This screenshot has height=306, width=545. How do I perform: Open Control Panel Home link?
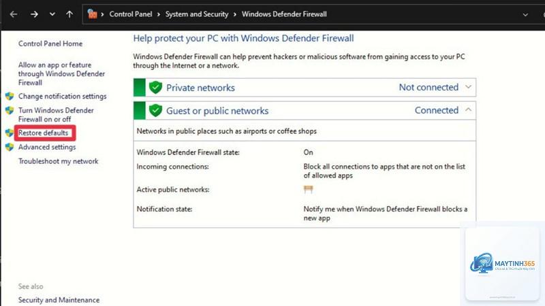click(x=50, y=44)
